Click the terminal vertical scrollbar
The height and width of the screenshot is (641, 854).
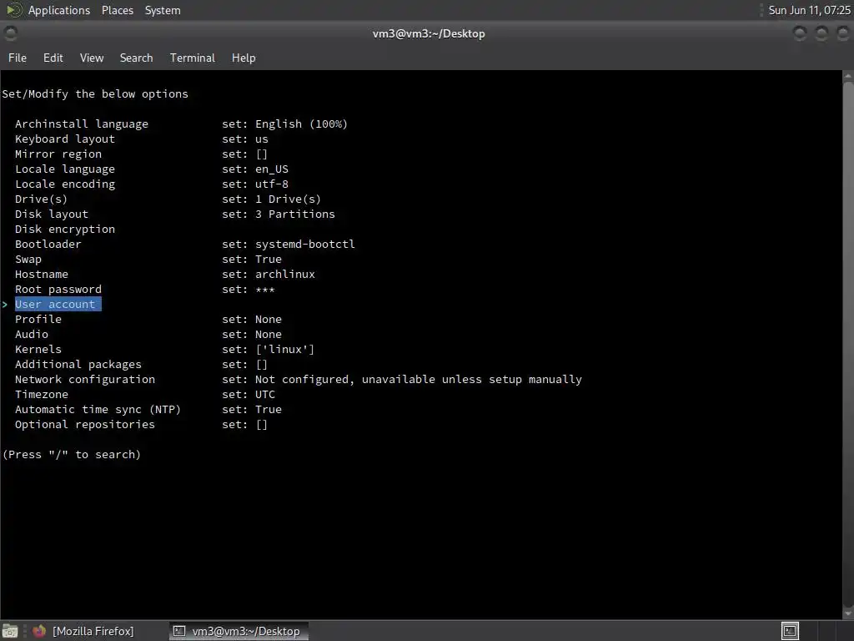pos(848,346)
